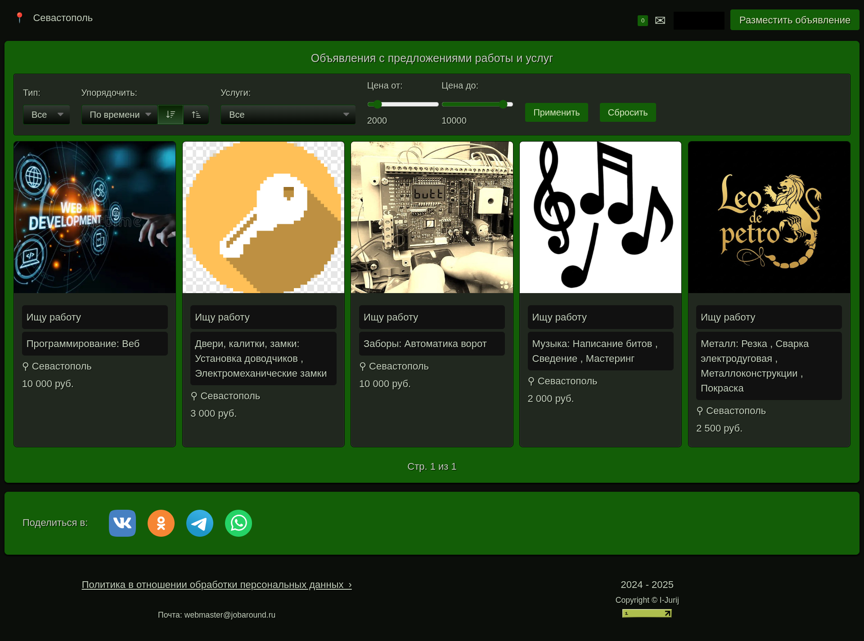Open the Тип dropdown

click(x=46, y=115)
